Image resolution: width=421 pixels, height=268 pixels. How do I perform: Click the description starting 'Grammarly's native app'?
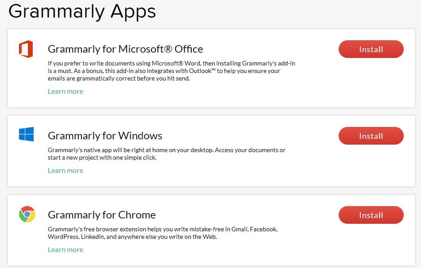[166, 154]
